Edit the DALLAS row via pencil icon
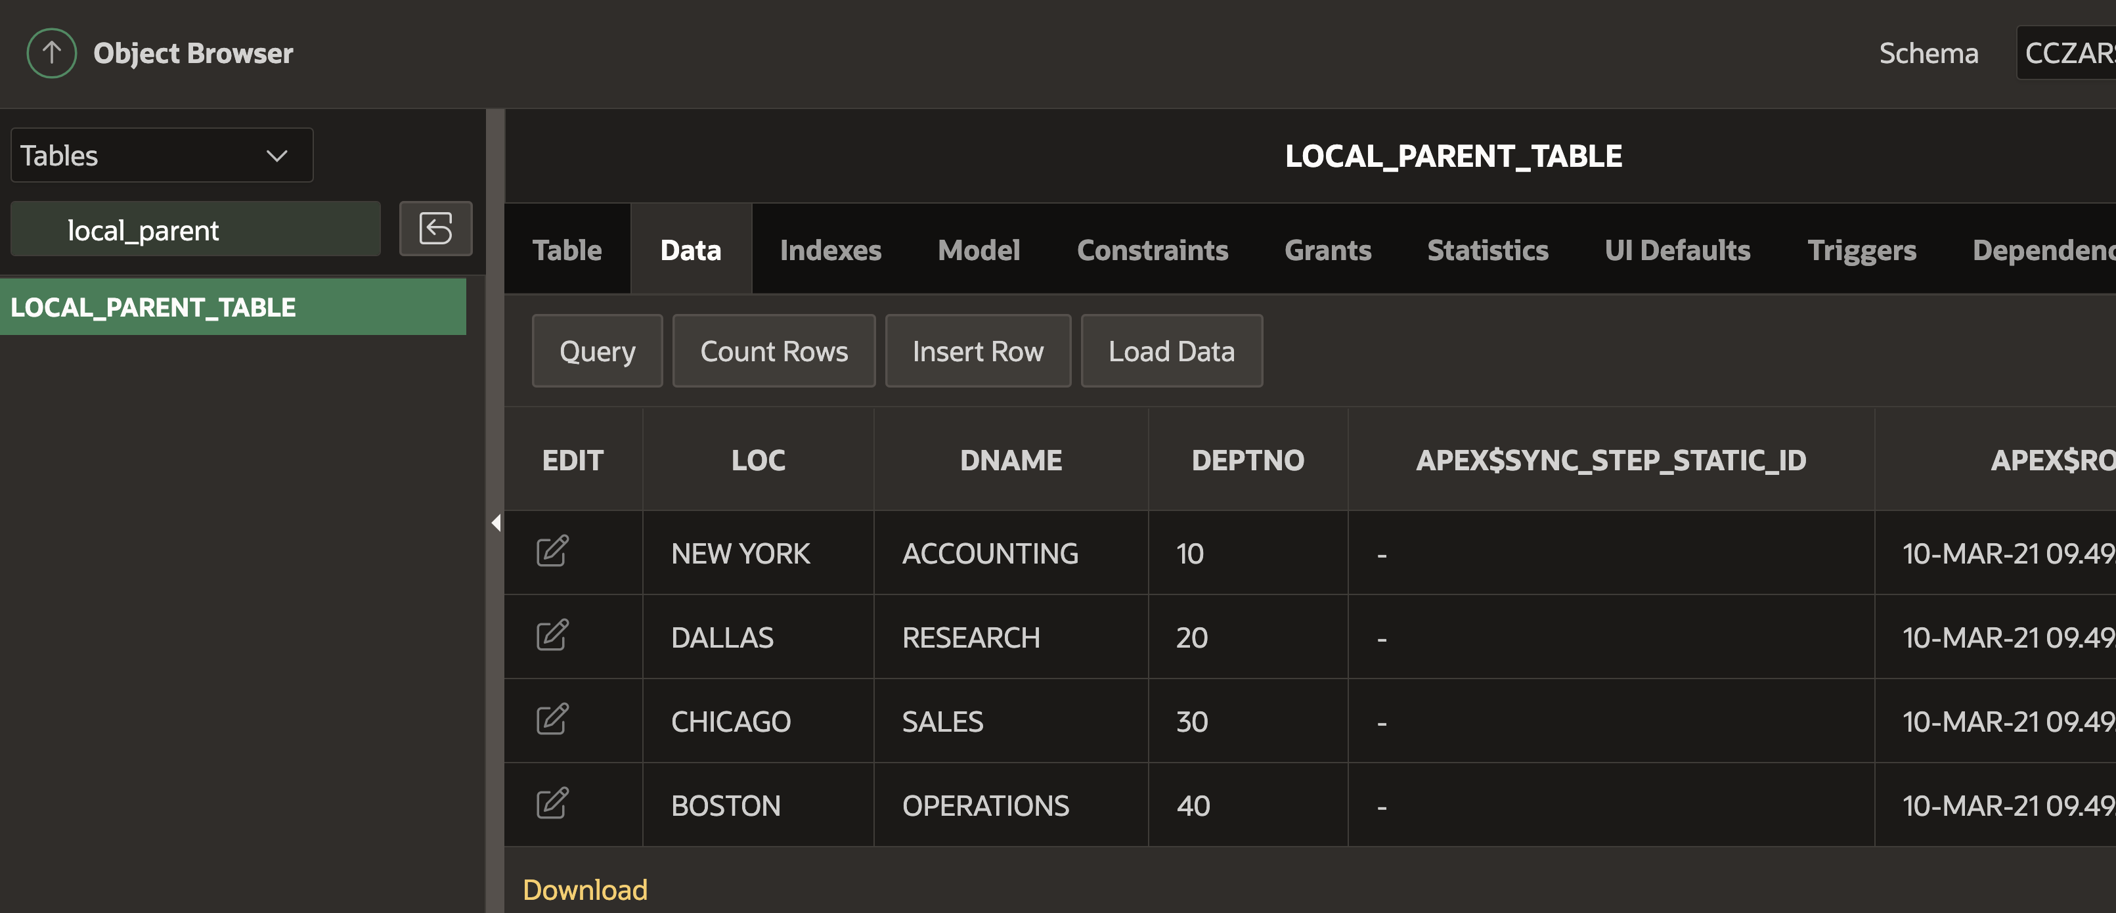The width and height of the screenshot is (2116, 913). pyautogui.click(x=552, y=635)
